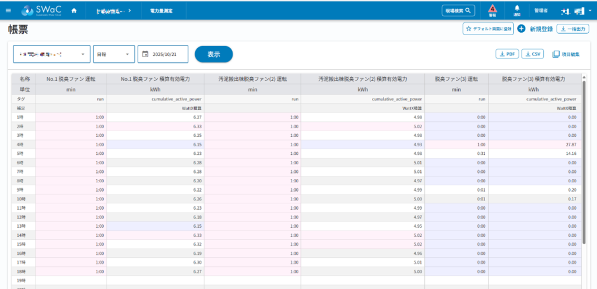Open the calendar icon in date field
The image size is (597, 289).
point(145,54)
